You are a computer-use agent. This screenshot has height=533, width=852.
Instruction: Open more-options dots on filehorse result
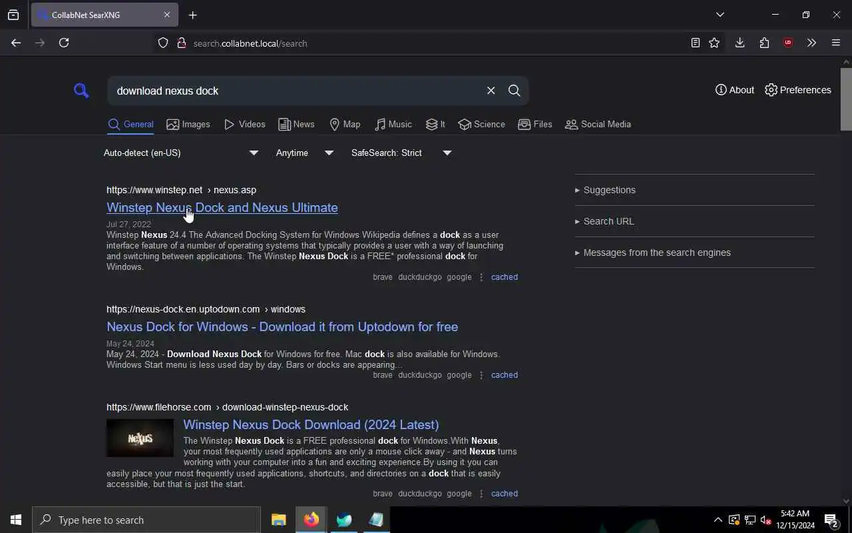tap(481, 494)
